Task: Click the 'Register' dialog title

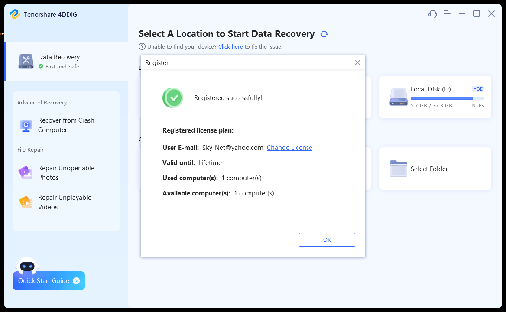Action: tap(157, 62)
